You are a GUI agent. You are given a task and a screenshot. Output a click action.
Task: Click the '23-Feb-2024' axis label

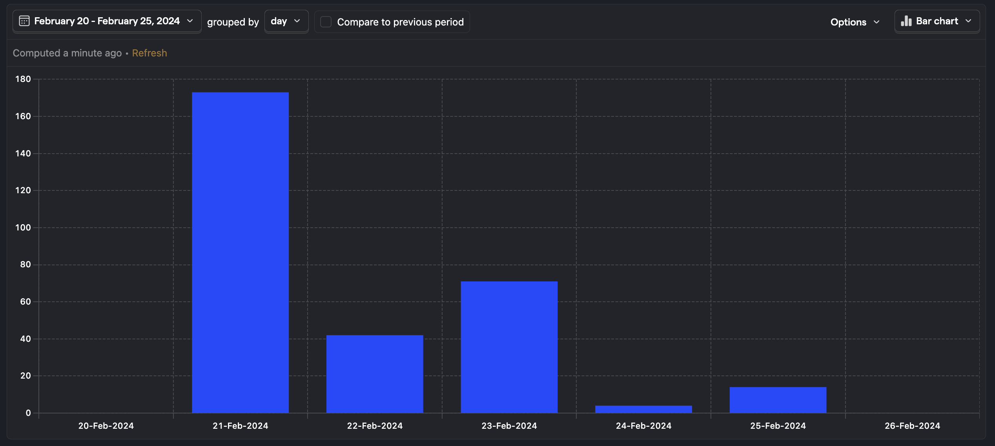tap(509, 426)
